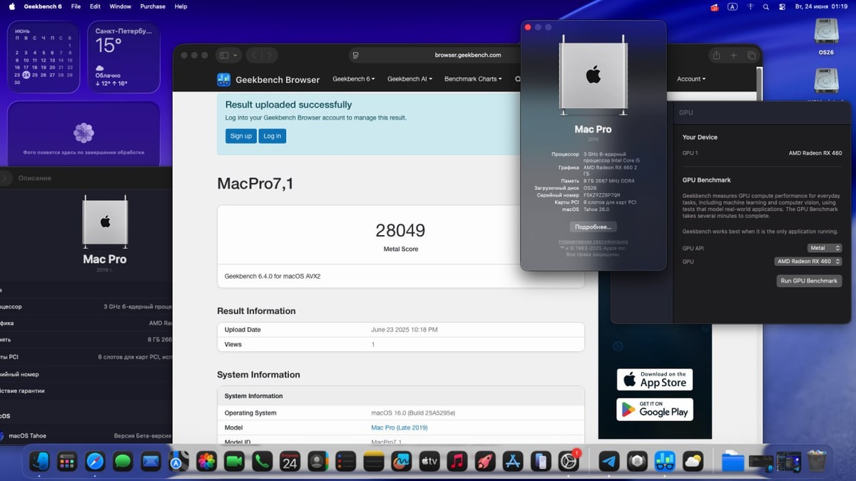Expand Account dropdown in navbar
The image size is (856, 481).
691,79
